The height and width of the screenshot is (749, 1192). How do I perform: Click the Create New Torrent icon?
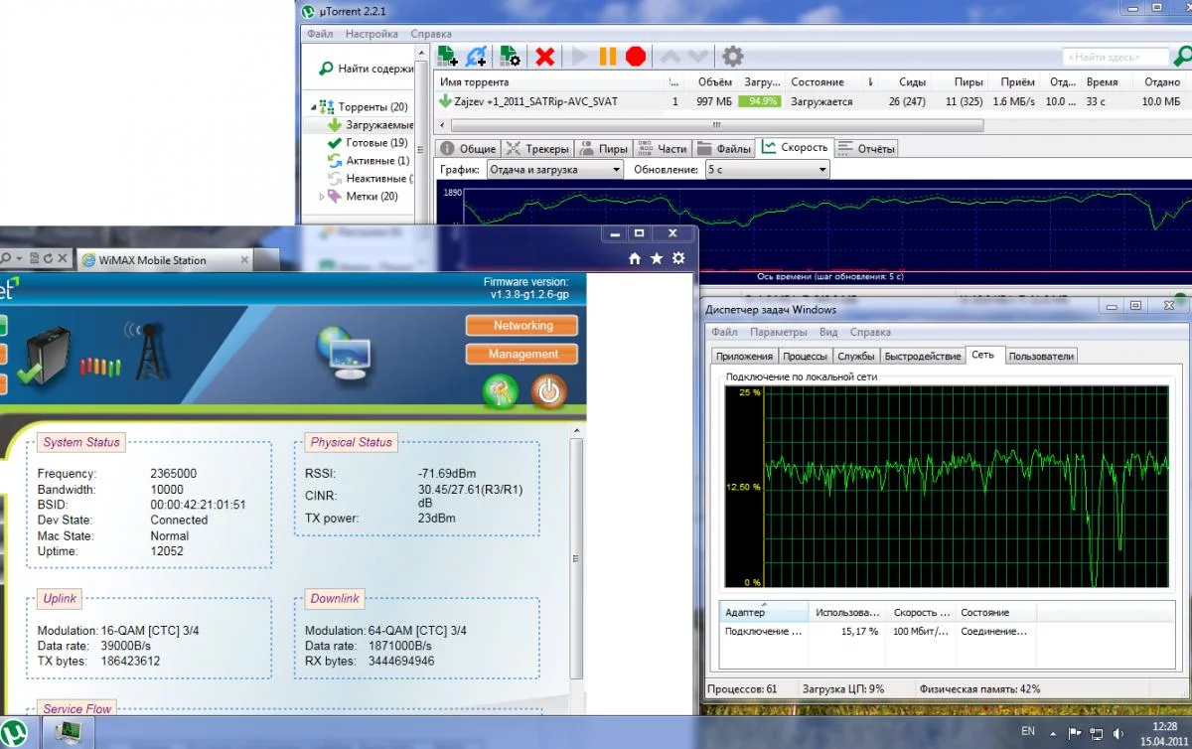pos(510,57)
